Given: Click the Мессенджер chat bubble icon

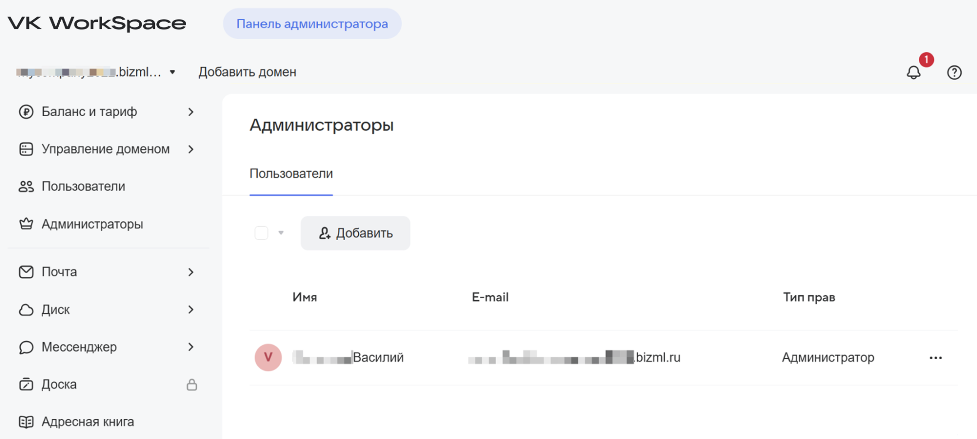Looking at the screenshot, I should tap(26, 347).
